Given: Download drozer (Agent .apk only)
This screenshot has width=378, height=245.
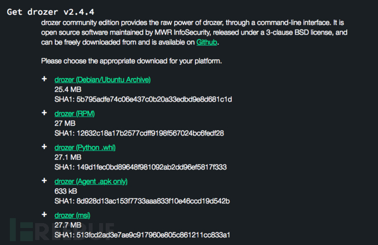Looking at the screenshot, I should 91,181.
